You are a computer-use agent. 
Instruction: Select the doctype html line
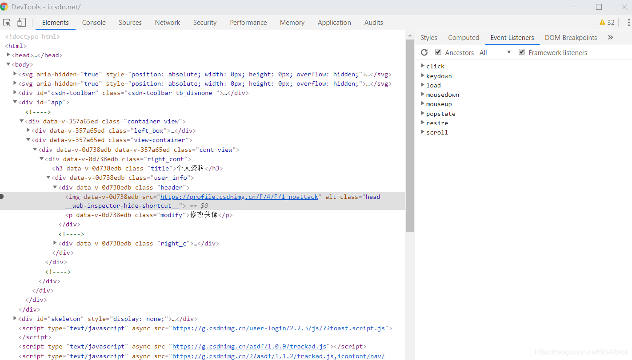point(32,36)
